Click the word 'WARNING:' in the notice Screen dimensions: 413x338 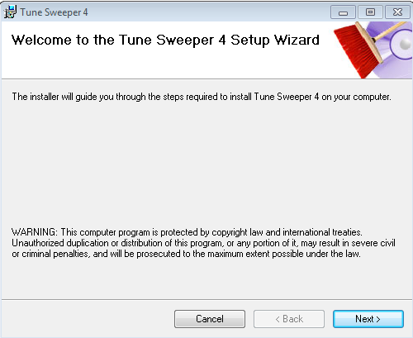pyautogui.click(x=35, y=232)
